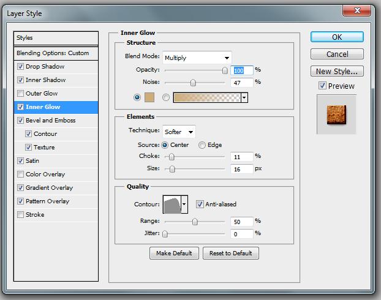Uncheck the Anti-aliased option

click(x=200, y=204)
